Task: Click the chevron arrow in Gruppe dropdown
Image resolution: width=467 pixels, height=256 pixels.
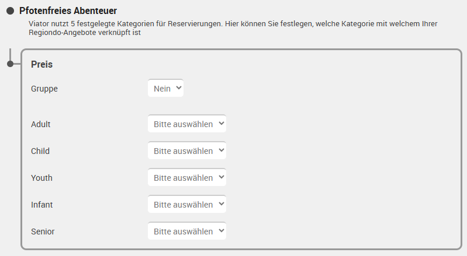Action: 179,87
